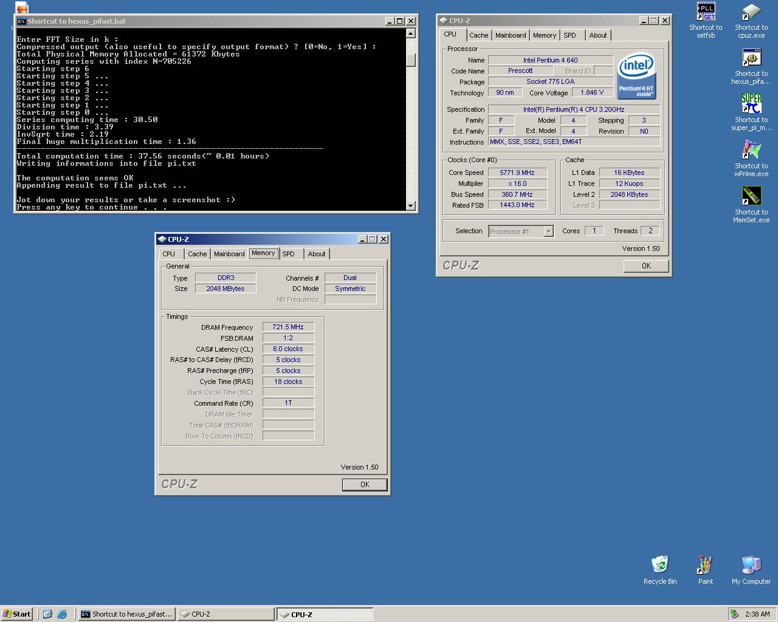Open Mainboard tab in CPU-Z Memory window
Screen dimensions: 778x622
[229, 254]
